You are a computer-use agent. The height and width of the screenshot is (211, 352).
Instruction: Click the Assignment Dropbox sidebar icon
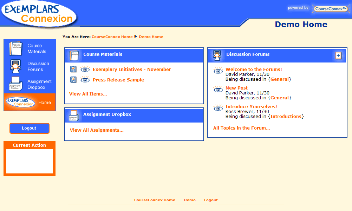(15, 84)
